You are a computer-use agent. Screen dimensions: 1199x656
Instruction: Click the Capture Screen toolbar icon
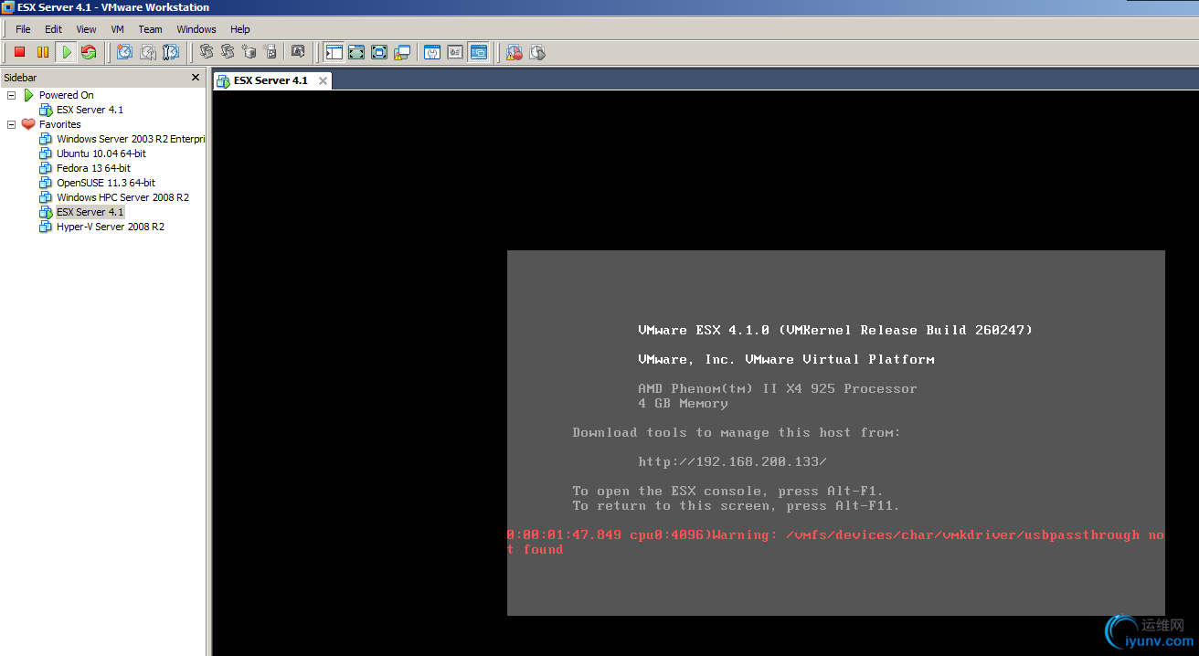tap(297, 52)
